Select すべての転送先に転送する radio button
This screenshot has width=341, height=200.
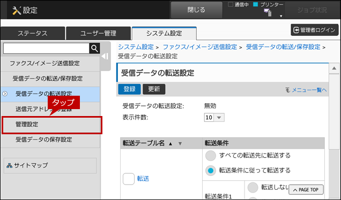coord(211,156)
